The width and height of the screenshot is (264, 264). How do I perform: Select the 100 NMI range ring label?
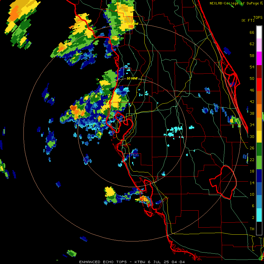click(x=132, y=24)
